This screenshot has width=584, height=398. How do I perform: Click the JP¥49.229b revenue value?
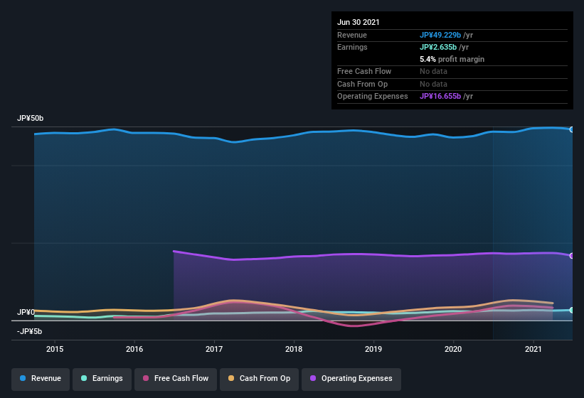pos(440,35)
